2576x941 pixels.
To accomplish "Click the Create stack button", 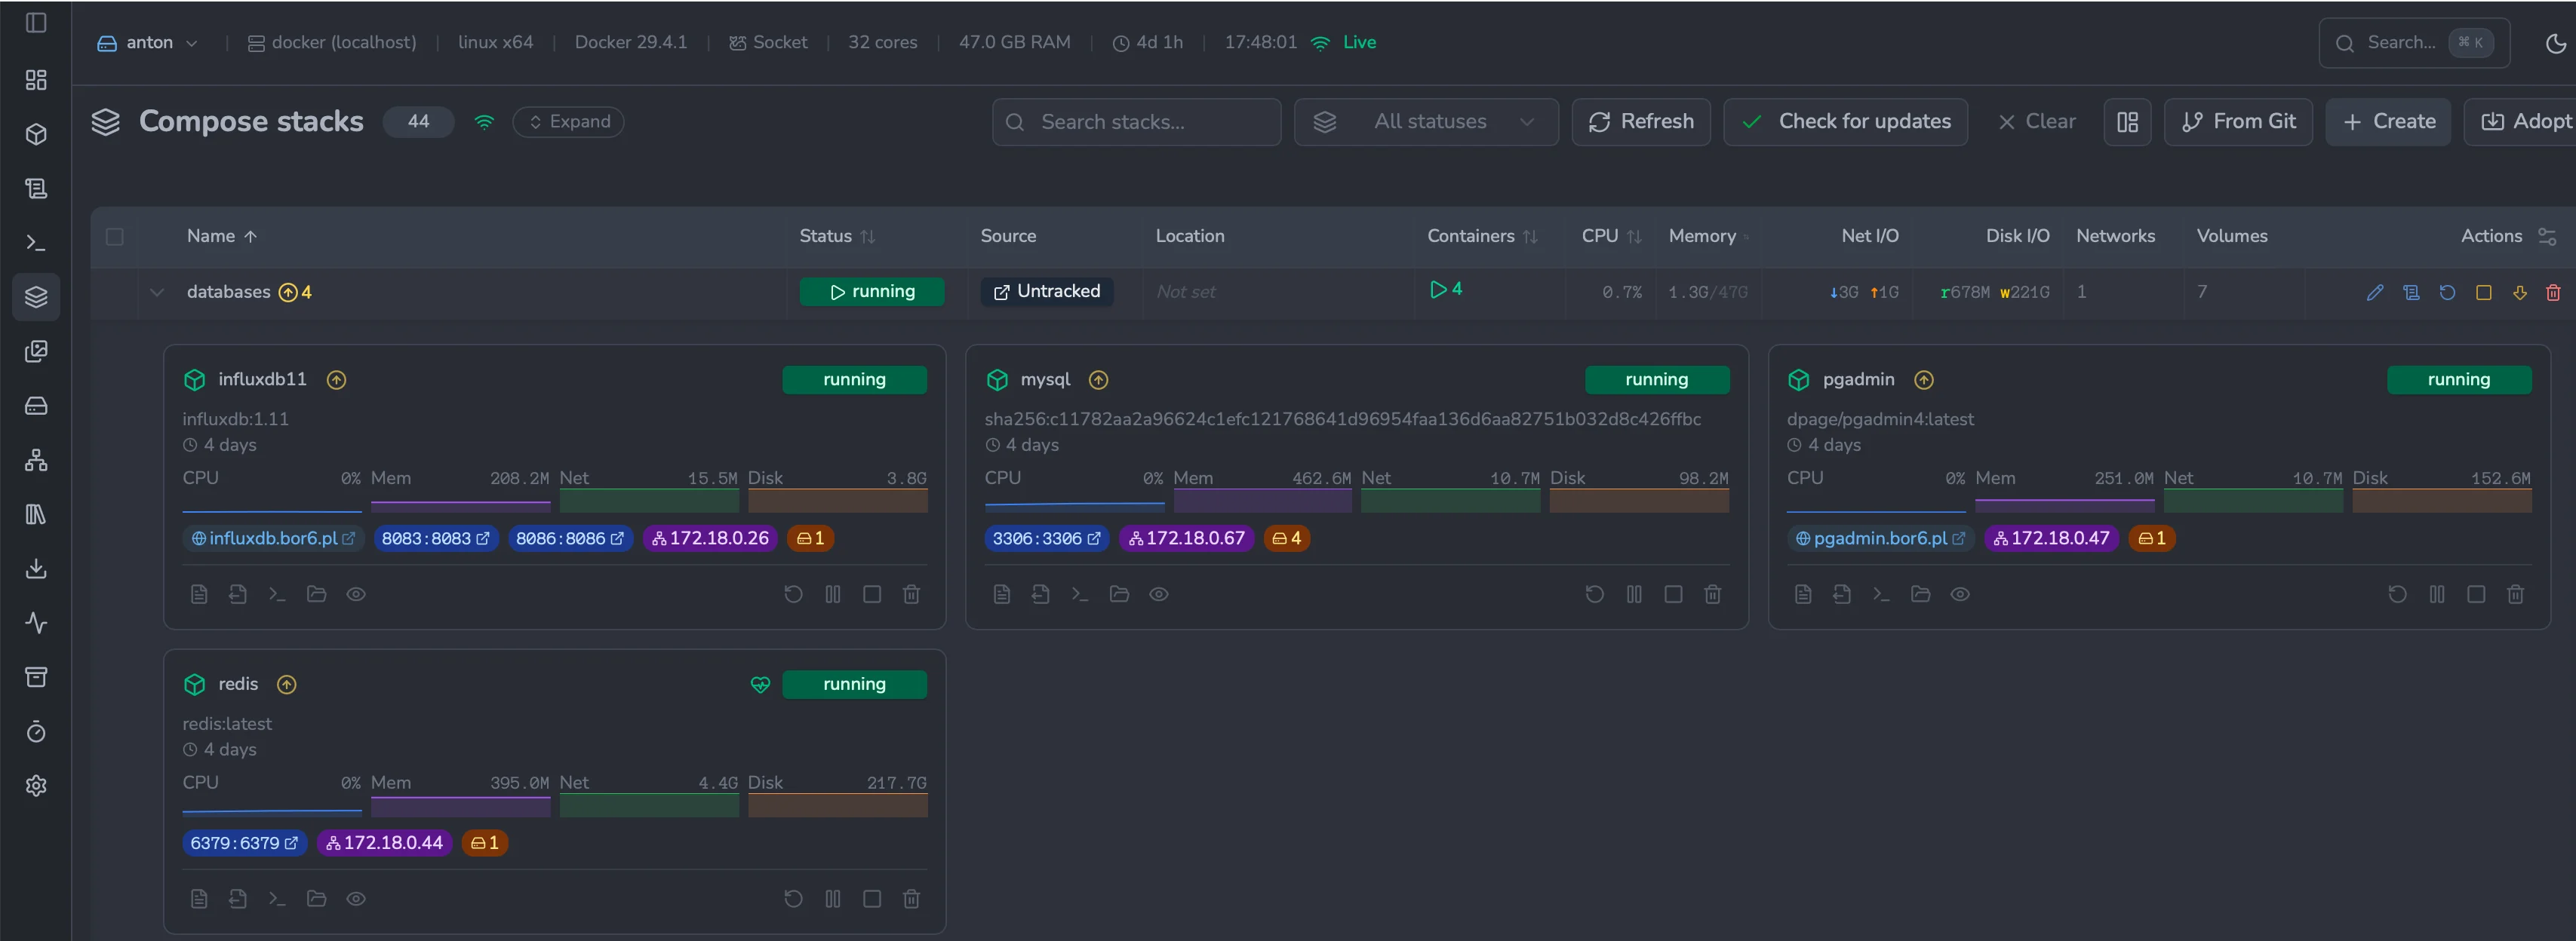I will [x=2388, y=122].
